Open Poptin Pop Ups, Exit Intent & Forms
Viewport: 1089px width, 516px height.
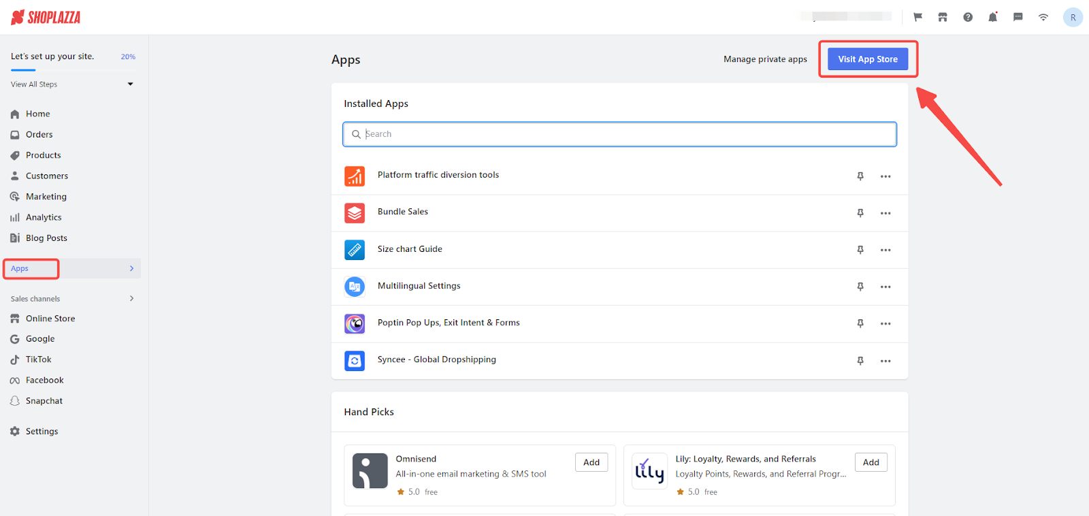click(449, 323)
